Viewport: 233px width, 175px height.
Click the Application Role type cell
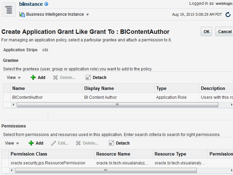click(177, 97)
